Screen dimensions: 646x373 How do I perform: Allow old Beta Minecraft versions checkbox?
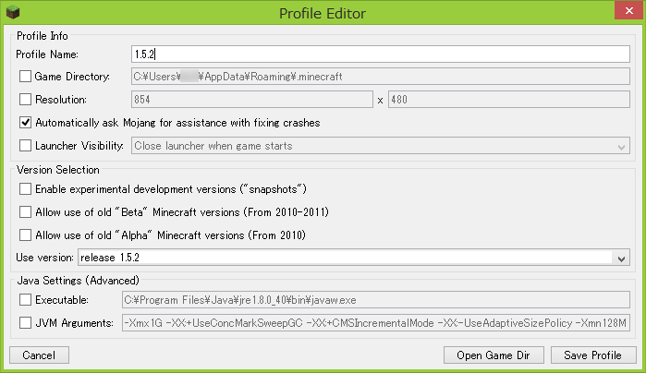pyautogui.click(x=25, y=211)
